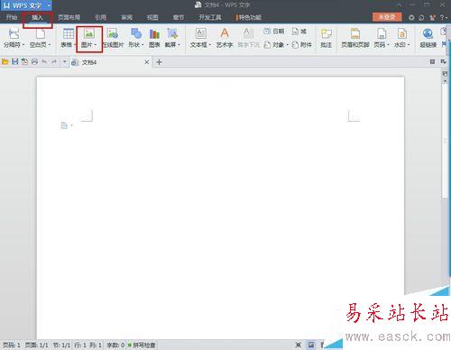
Task: Click the redo arrow icon
Action: tap(54, 62)
